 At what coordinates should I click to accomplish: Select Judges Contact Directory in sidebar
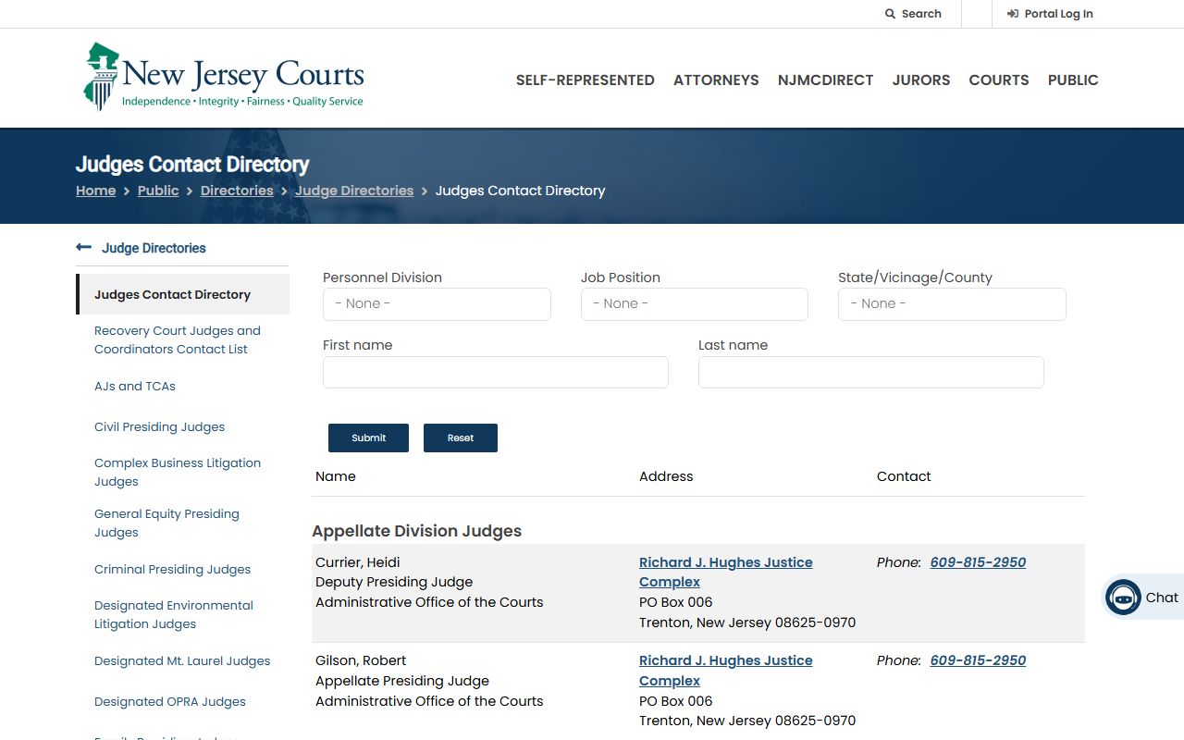[x=182, y=294]
